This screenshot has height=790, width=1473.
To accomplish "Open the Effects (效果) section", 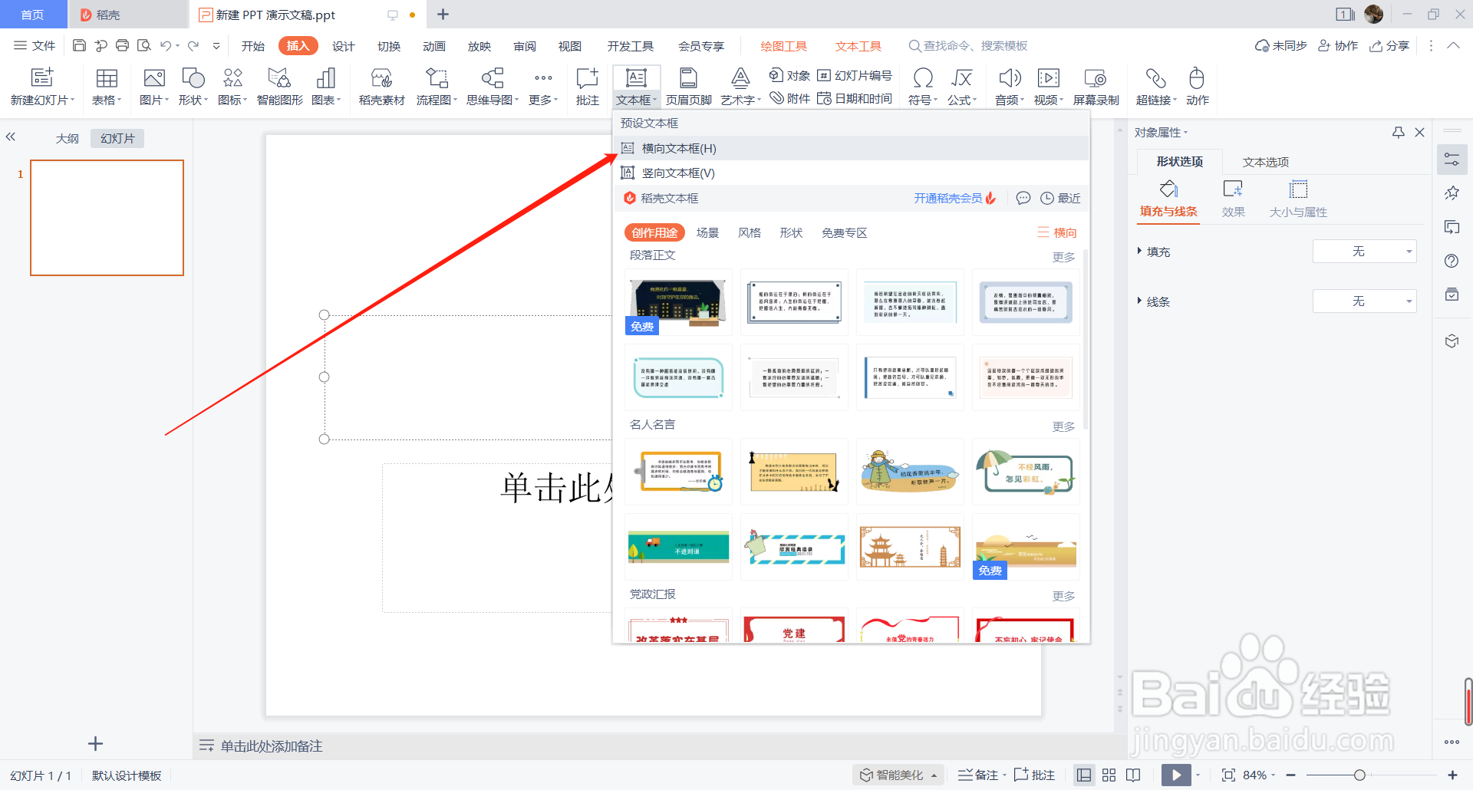I will [x=1233, y=199].
